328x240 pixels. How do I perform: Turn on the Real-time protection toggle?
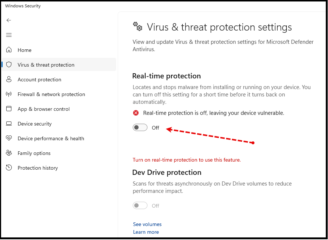pos(140,127)
